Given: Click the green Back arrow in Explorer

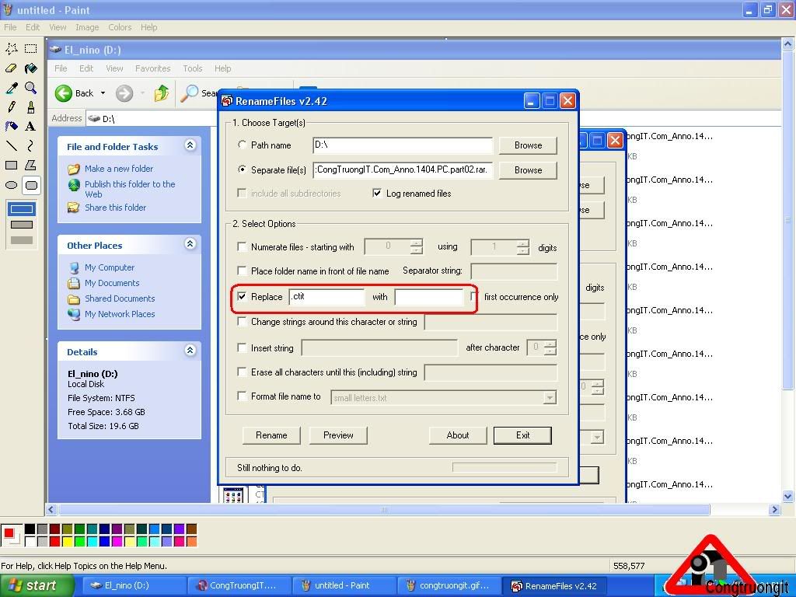Looking at the screenshot, I should pos(64,93).
